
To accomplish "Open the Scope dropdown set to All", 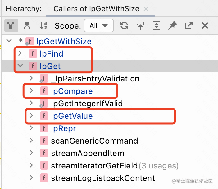I will pyautogui.click(x=99, y=25).
